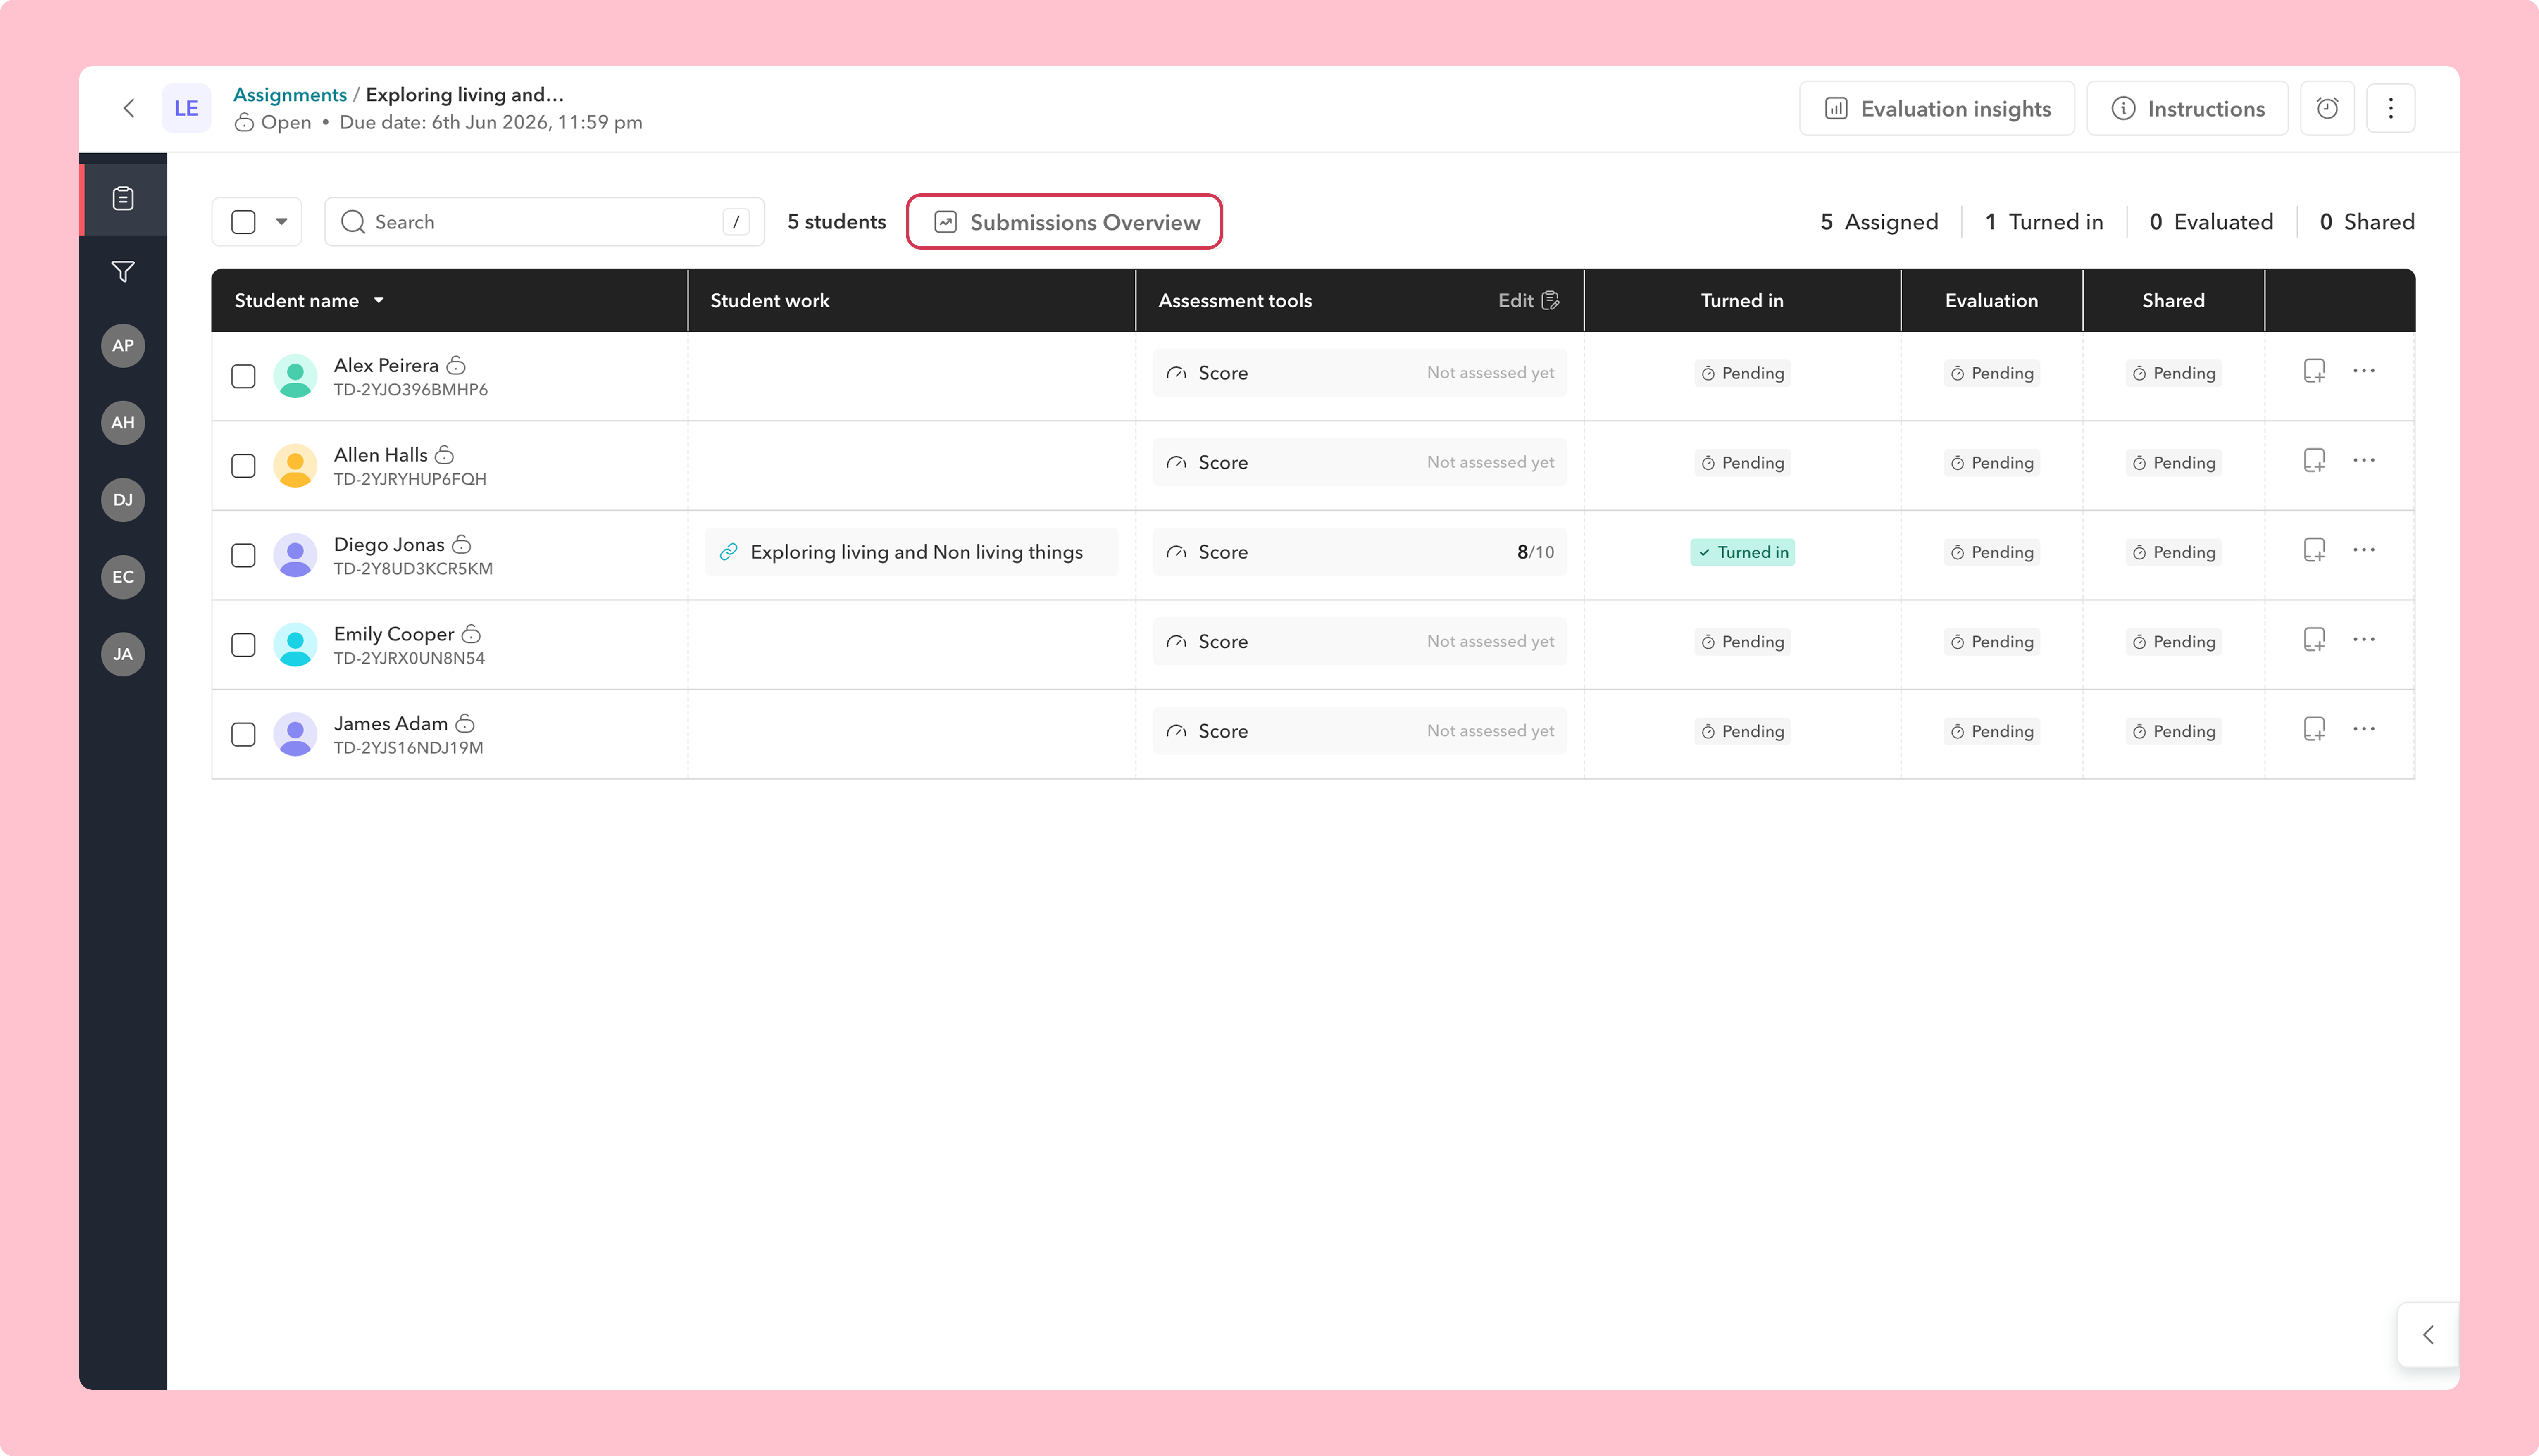Click the James Adam name
The width and height of the screenshot is (2539, 1456).
tap(391, 723)
